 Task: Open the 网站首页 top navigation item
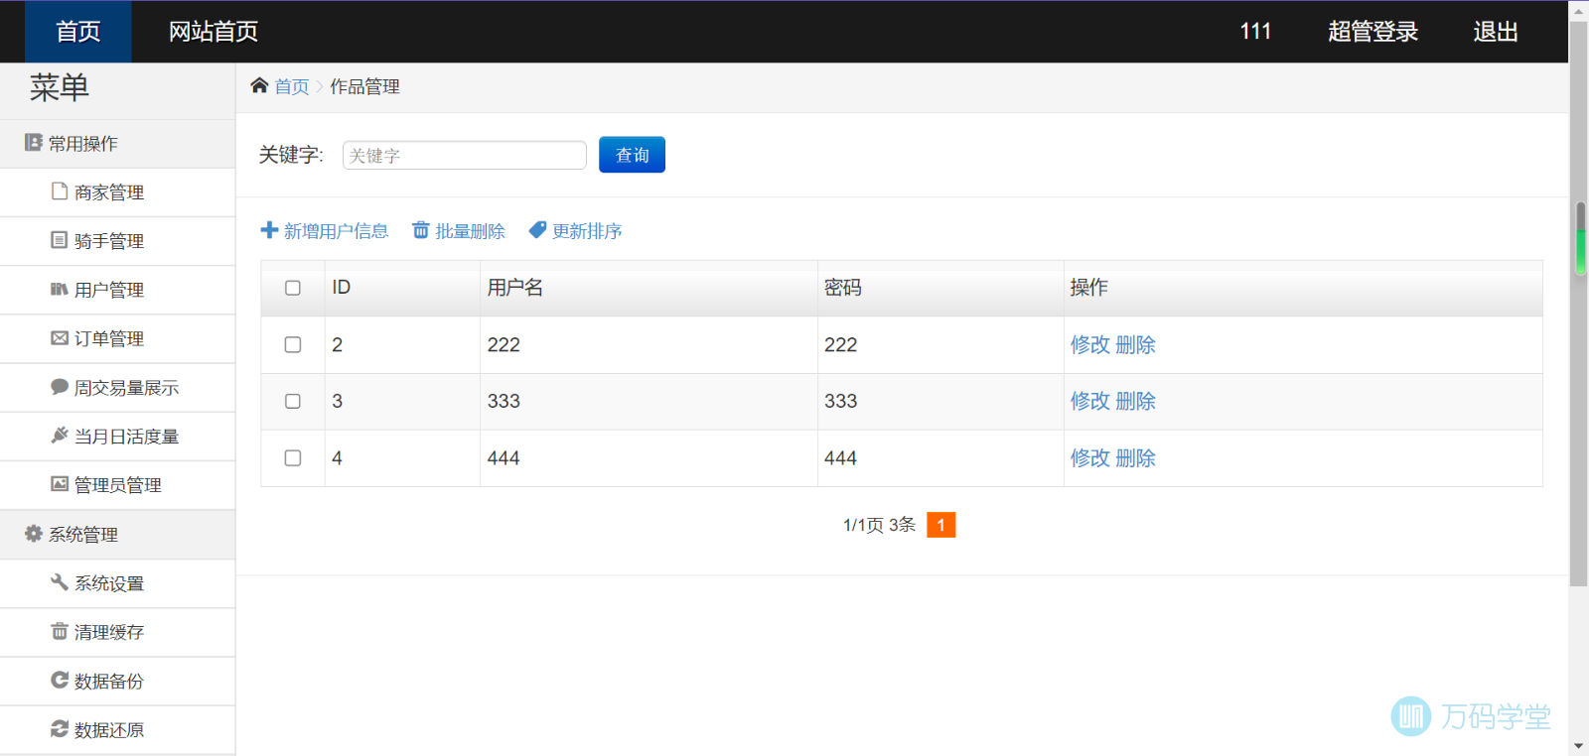click(214, 32)
